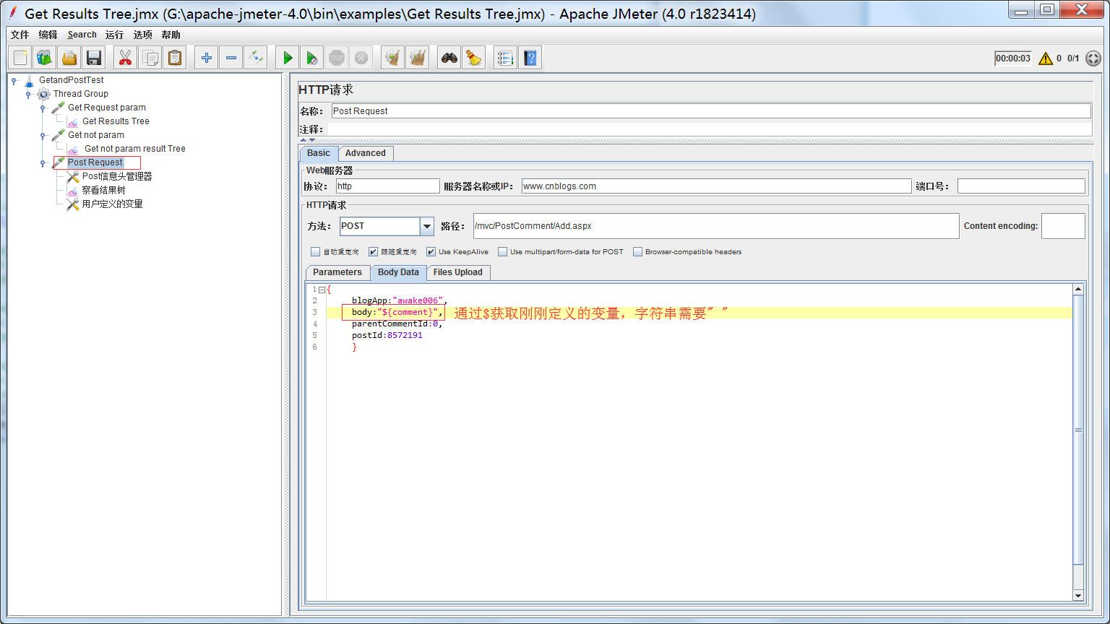Open the Function Helper dialog icon
This screenshot has height=624, width=1110.
pos(506,58)
